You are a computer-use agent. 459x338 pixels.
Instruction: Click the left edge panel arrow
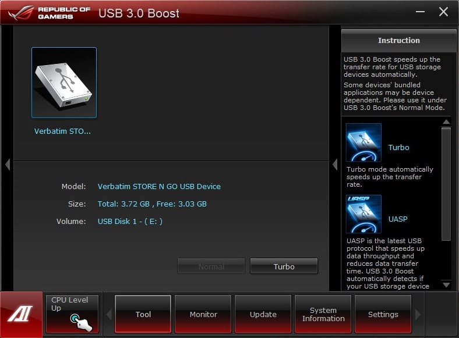[x=8, y=164]
